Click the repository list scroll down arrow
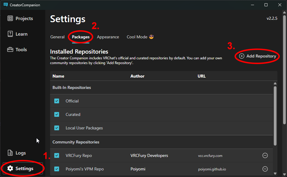 point(275,173)
